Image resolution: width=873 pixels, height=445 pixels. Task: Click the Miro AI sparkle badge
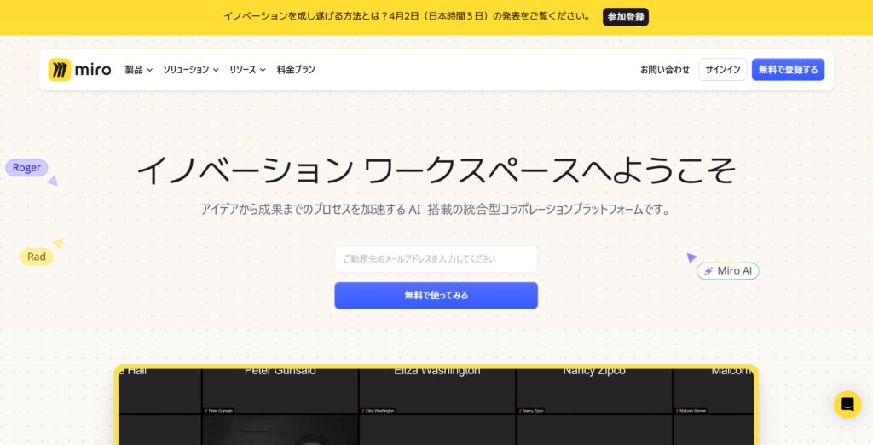[728, 270]
